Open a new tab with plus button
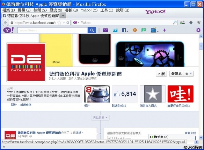204x150 pixels. (63, 16)
